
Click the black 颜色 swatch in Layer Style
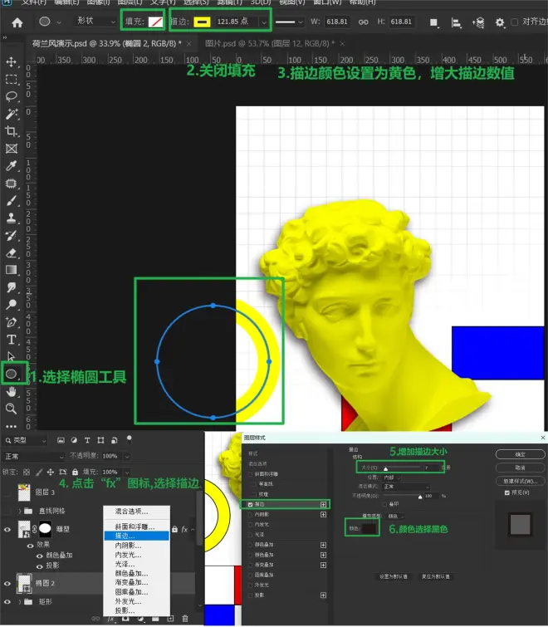coord(369,529)
